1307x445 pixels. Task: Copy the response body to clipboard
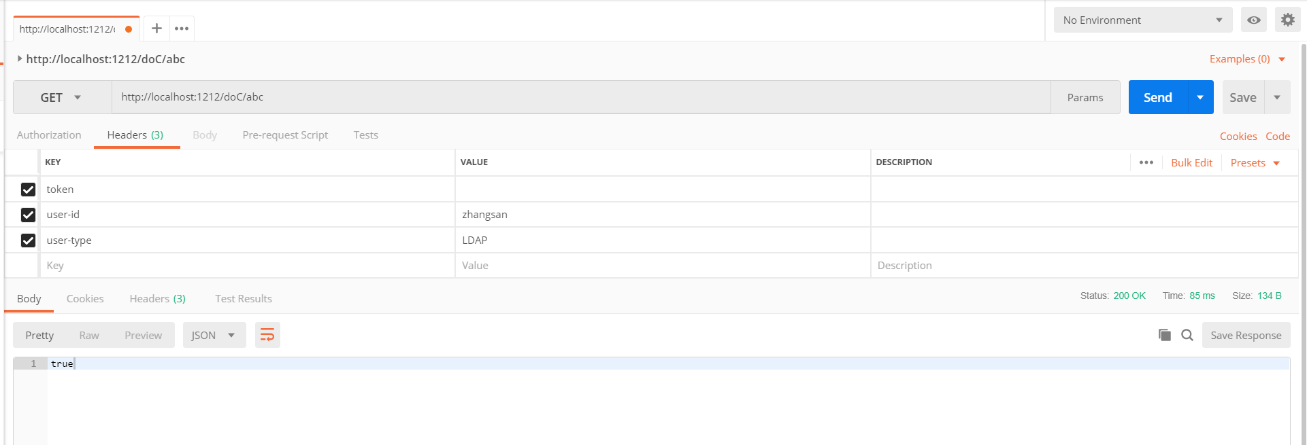(1165, 335)
